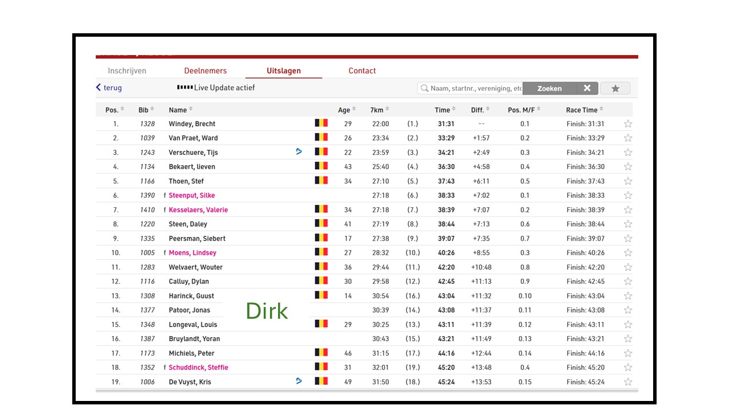734x413 pixels.
Task: Click the magnifier icon in the search field
Action: pyautogui.click(x=424, y=88)
